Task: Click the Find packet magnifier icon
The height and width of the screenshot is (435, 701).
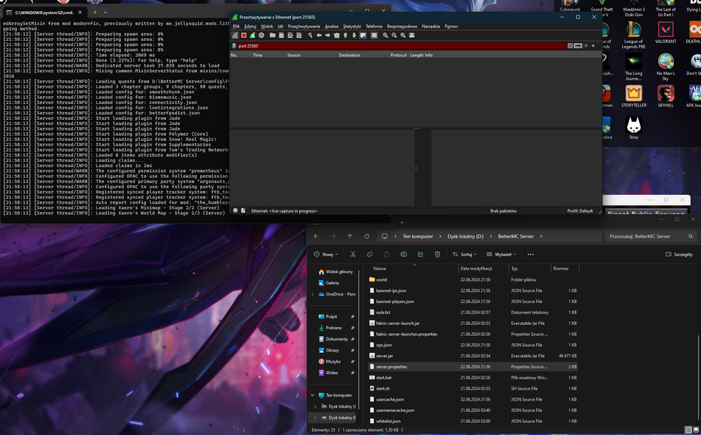Action: 310,35
